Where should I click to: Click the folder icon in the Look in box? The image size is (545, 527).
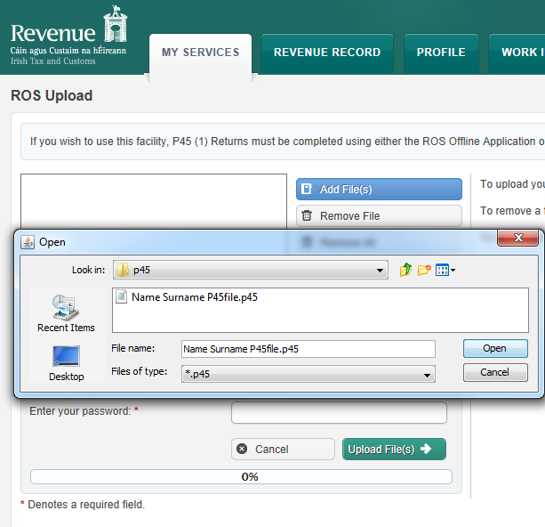123,270
